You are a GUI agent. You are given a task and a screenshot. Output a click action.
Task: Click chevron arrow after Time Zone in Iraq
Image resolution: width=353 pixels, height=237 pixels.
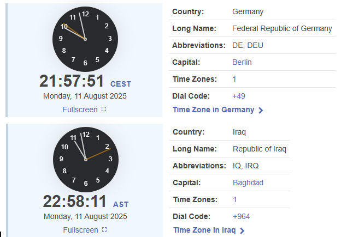point(242,230)
